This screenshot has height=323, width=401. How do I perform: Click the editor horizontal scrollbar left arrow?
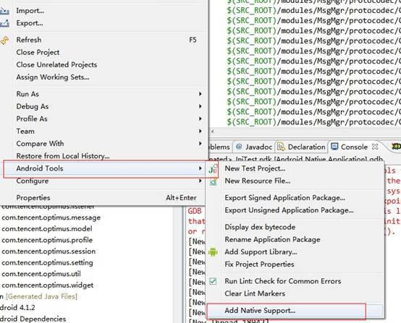pos(213,132)
